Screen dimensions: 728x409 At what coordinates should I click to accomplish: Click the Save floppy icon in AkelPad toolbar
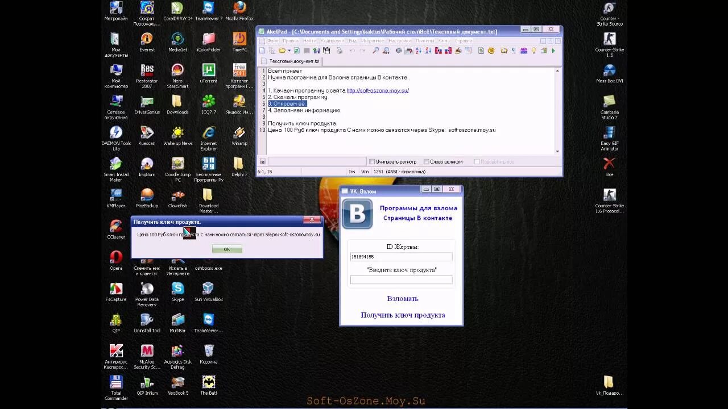[316, 51]
